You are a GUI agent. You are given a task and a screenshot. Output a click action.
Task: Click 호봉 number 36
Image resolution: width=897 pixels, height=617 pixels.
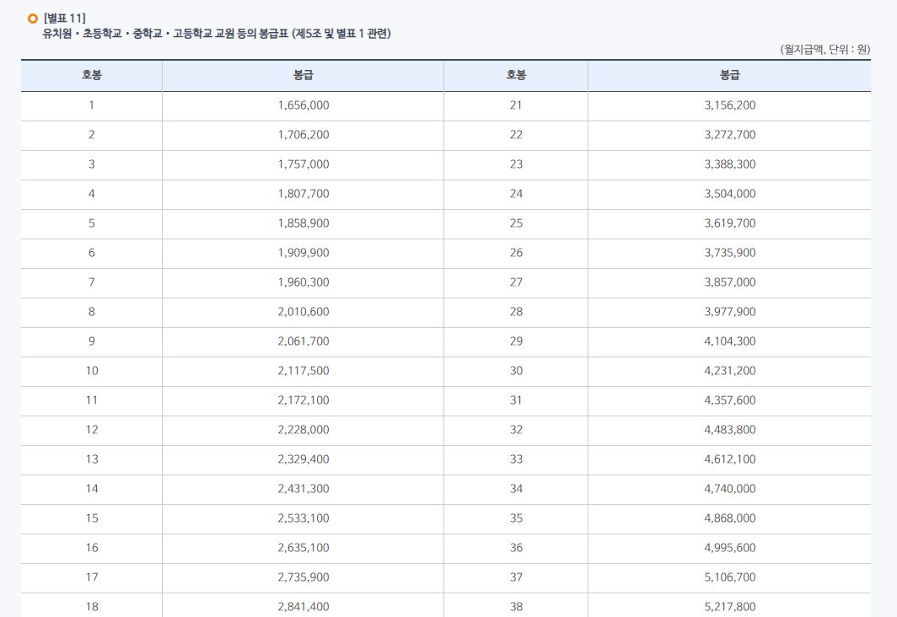click(516, 548)
